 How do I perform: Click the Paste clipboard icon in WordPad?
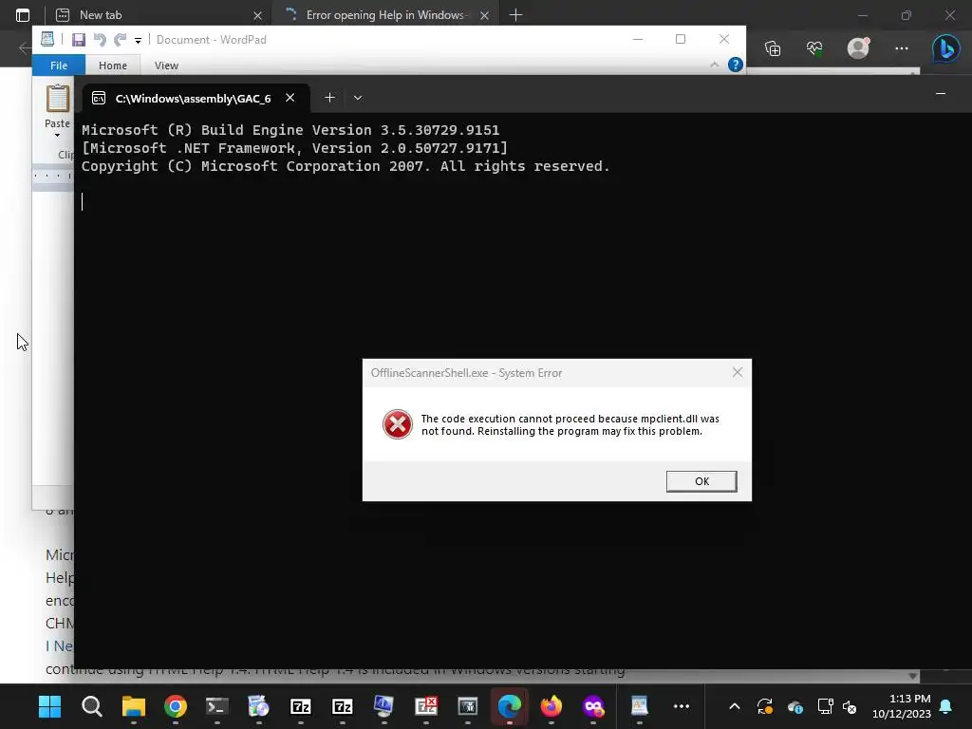pos(58,99)
